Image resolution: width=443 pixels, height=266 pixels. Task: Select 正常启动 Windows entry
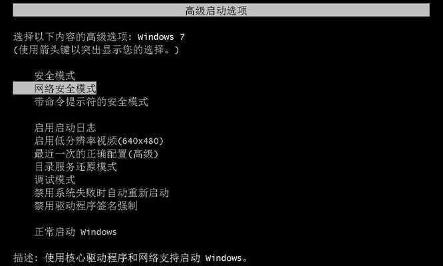point(75,232)
